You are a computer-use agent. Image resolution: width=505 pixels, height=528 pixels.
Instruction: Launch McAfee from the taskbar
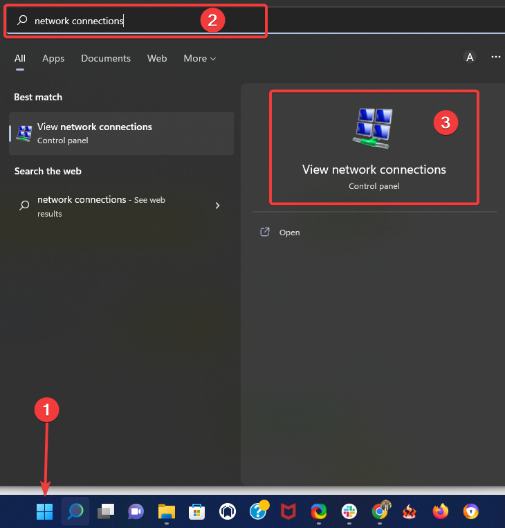288,512
